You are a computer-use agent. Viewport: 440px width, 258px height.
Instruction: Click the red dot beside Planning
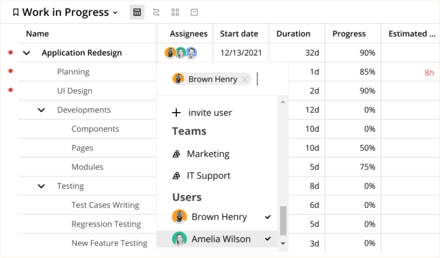coord(11,71)
